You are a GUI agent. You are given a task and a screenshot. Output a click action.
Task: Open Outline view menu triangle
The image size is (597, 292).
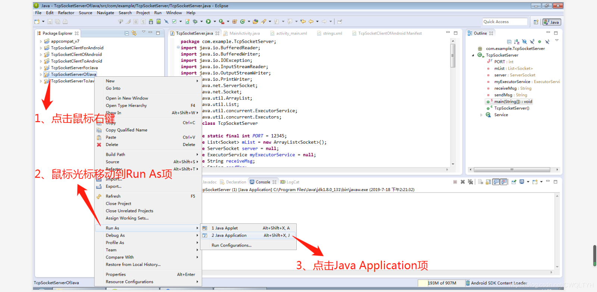(556, 40)
